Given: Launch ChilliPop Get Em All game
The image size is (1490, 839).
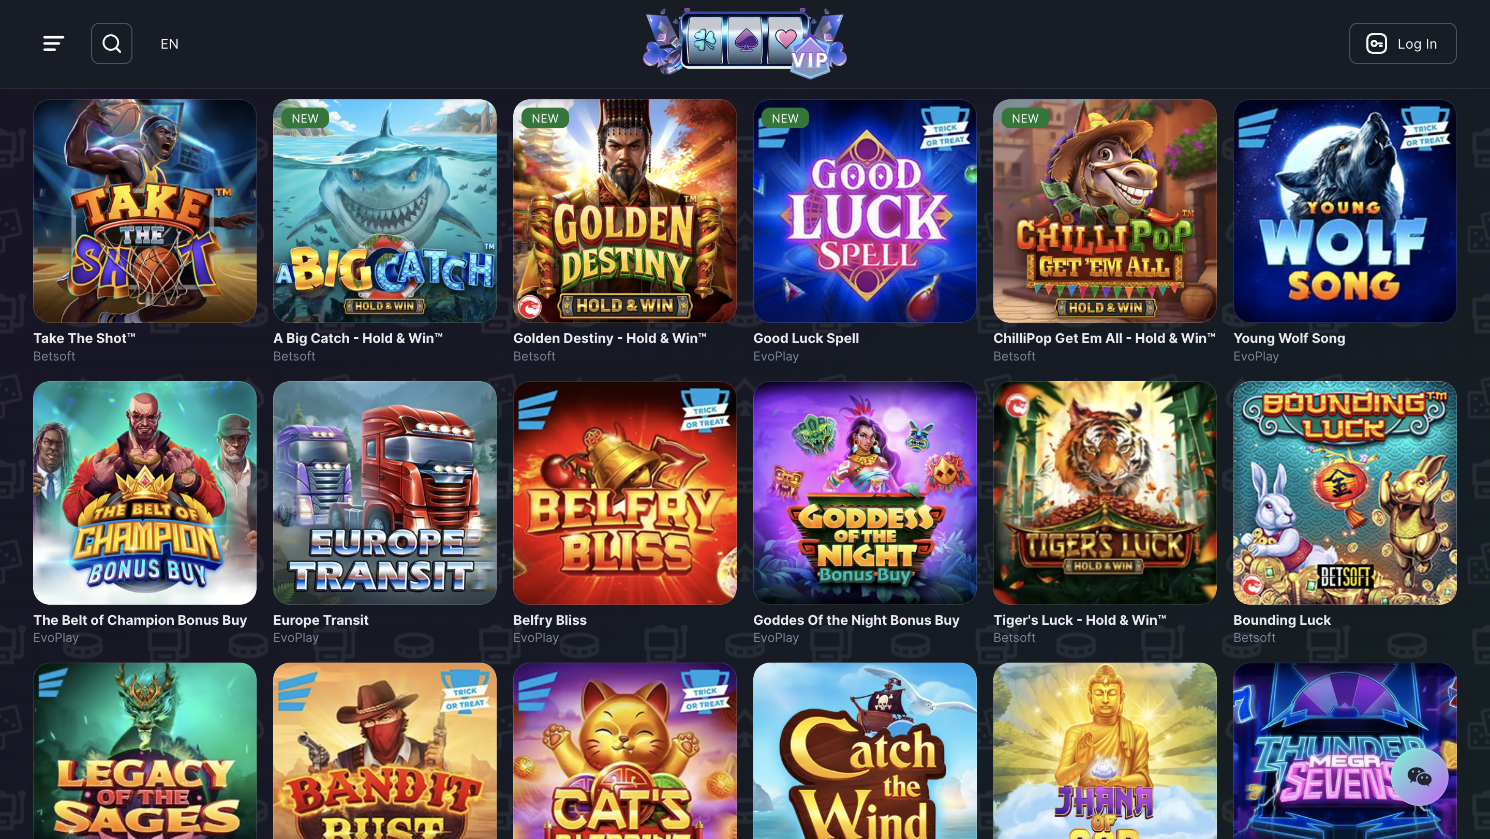Looking at the screenshot, I should point(1105,211).
